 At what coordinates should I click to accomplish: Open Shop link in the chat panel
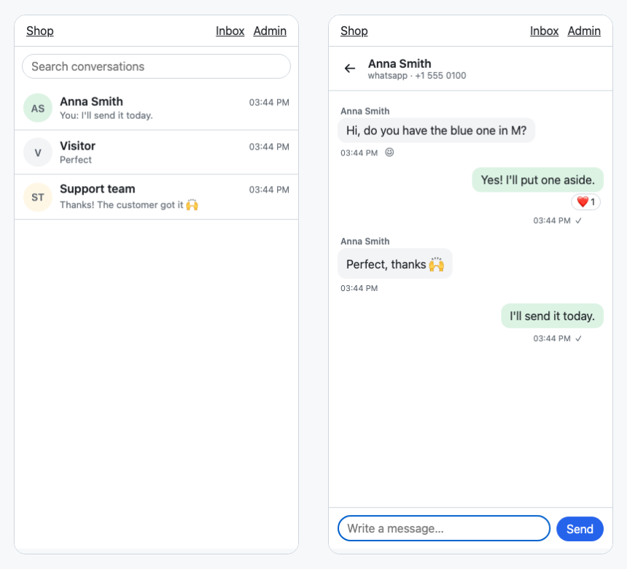coord(354,31)
